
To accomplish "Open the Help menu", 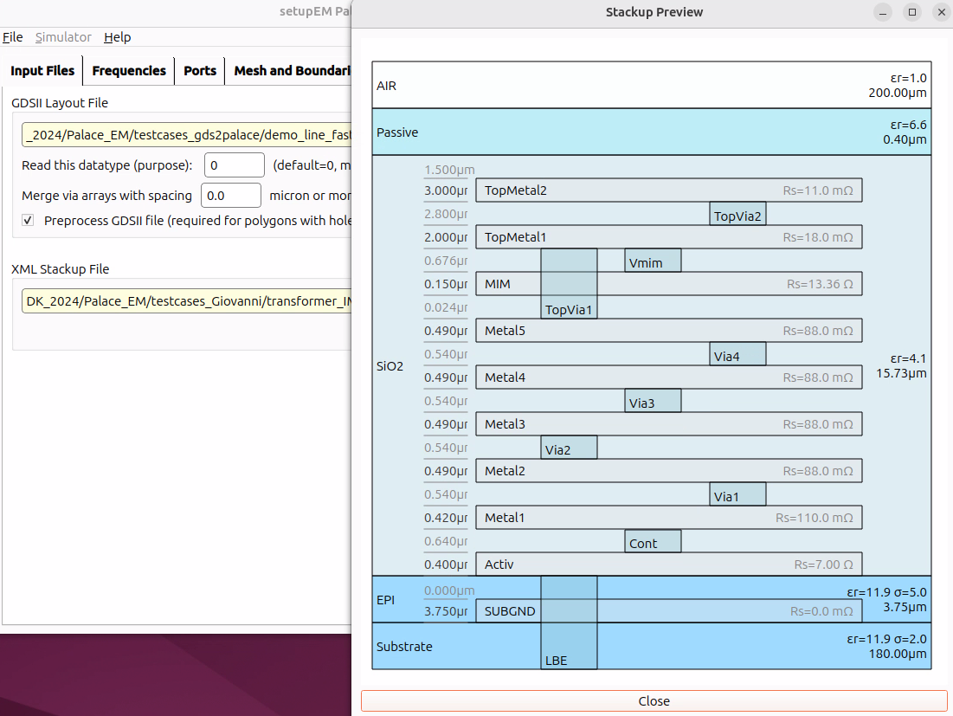I will pos(118,37).
